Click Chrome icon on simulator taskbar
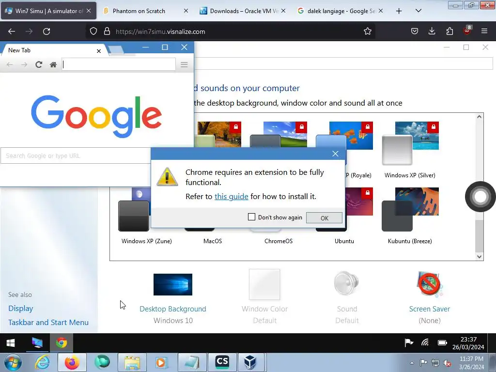Viewport: 496px width, 372px height. click(62, 342)
